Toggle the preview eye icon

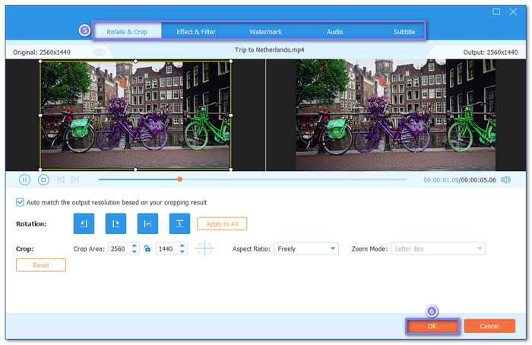click(99, 52)
